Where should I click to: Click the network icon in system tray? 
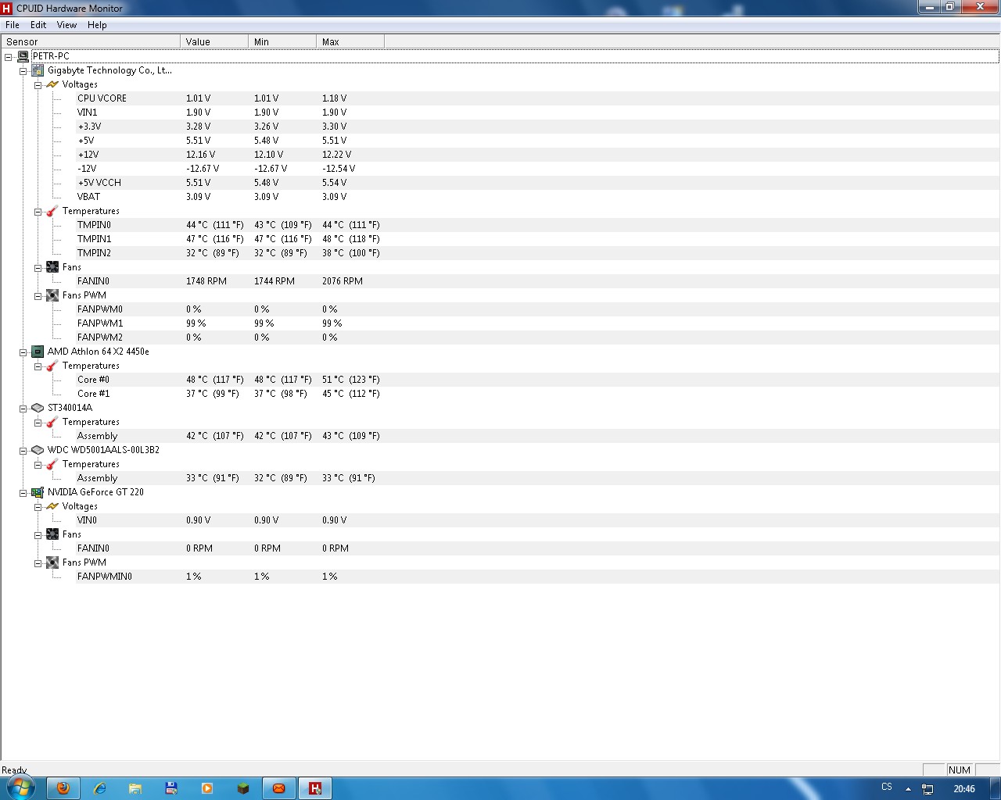[927, 789]
